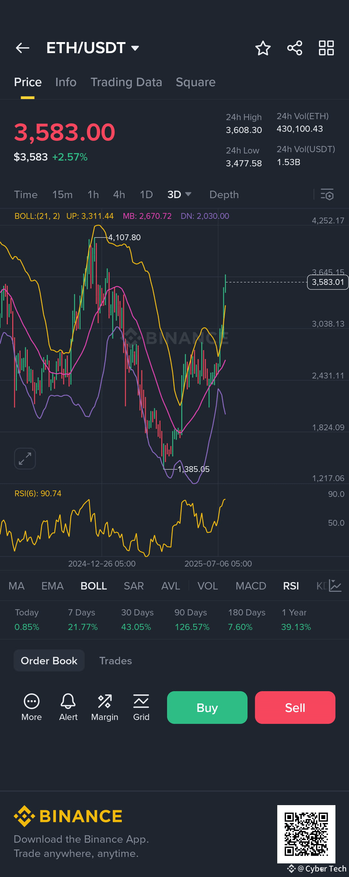This screenshot has width=349, height=877.
Task: Tap the large 3,583.00 price
Action: 65,132
